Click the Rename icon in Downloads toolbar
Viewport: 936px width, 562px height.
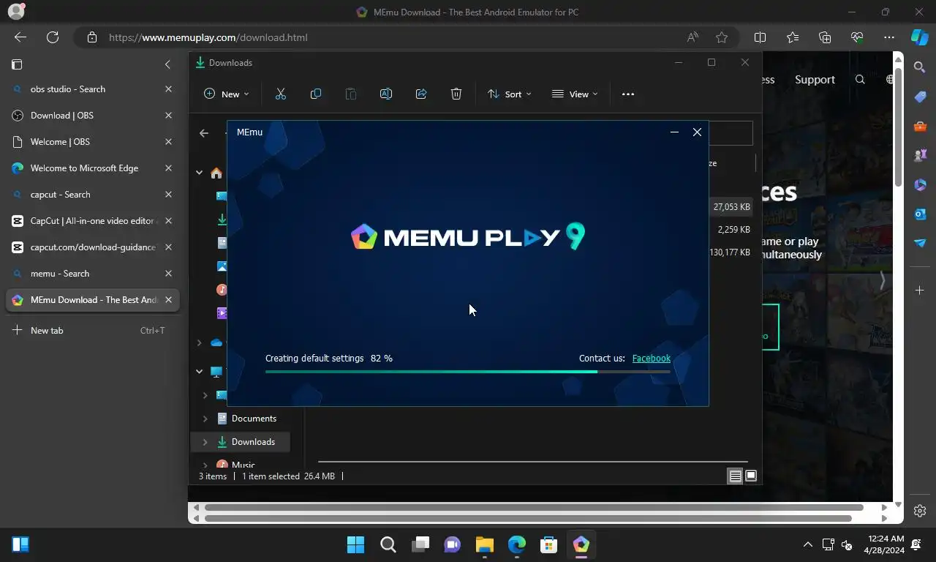(x=386, y=94)
